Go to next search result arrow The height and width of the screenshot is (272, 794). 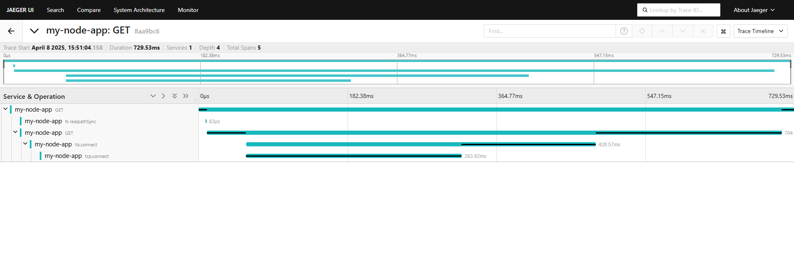(x=683, y=31)
